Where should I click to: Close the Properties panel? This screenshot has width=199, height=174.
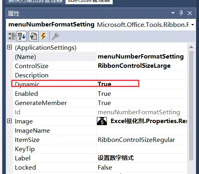tap(190, 13)
